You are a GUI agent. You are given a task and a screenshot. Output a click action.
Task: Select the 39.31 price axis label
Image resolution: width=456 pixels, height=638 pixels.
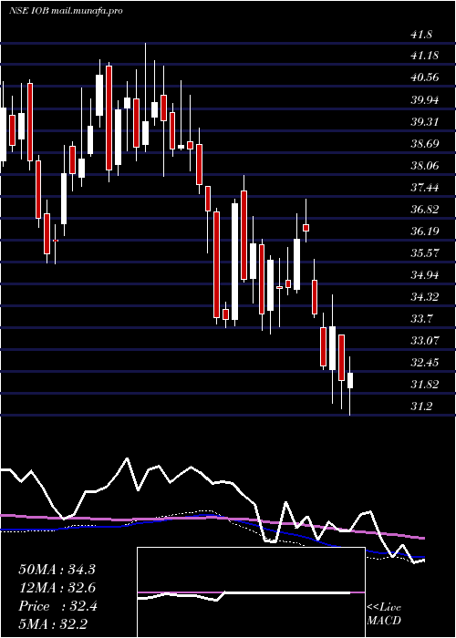point(425,121)
